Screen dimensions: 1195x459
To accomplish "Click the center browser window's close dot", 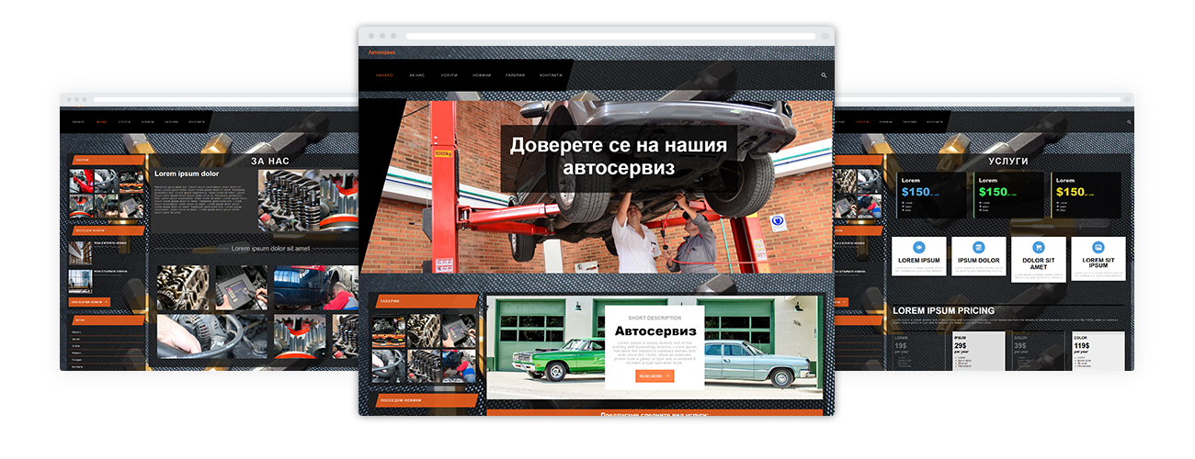I will click(372, 36).
